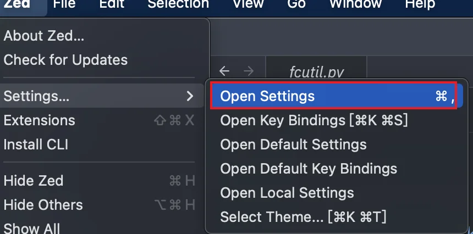The width and height of the screenshot is (473, 234).
Task: Go back with the left arrow icon
Action: click(x=224, y=71)
